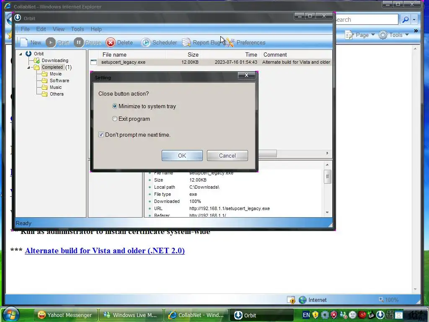Click the file list horizontal scrollbar thumb
Image resolution: width=429 pixels, height=322 pixels.
coord(267,153)
